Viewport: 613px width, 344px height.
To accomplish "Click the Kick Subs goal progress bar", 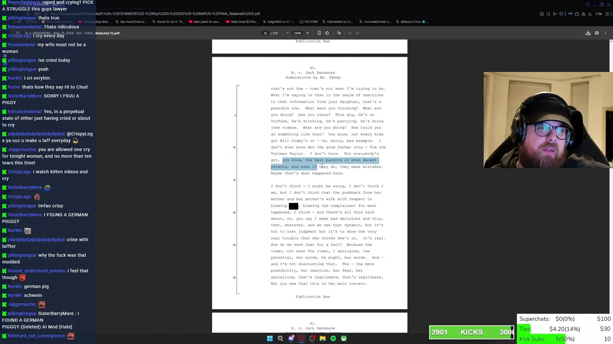I will pyautogui.click(x=542, y=339).
